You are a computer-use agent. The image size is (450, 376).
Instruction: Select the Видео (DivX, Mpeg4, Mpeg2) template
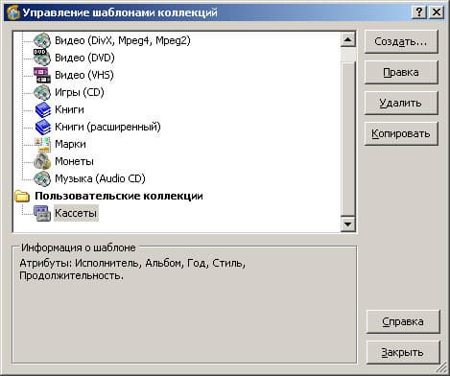click(123, 40)
